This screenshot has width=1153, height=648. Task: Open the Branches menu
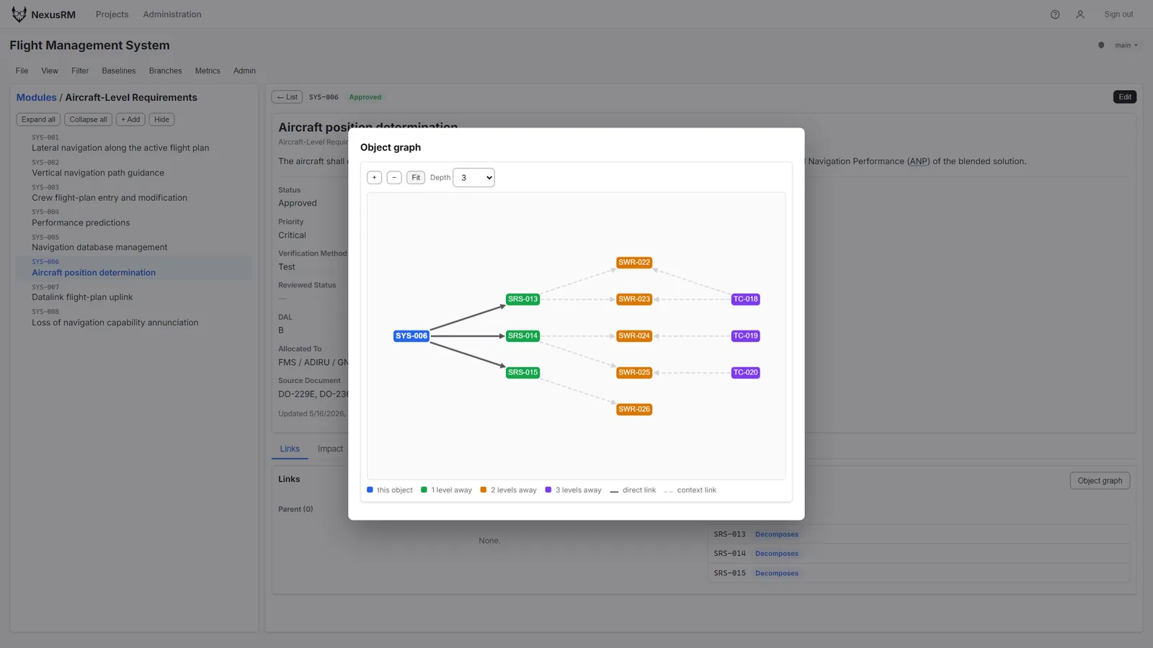coord(166,71)
